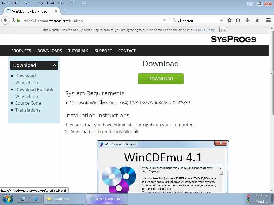The image size is (274, 205).
Task: Click the scrollbar down arrow
Action: click(x=272, y=191)
